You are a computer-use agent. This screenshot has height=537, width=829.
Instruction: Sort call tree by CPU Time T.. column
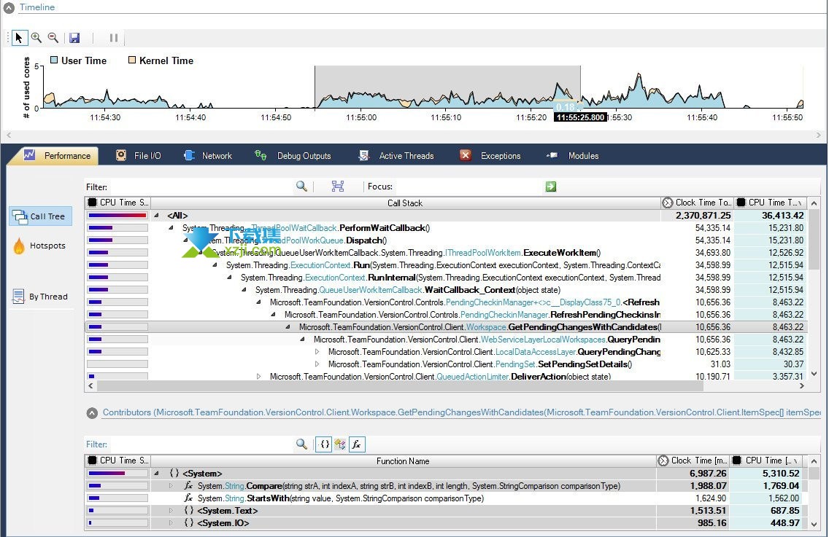[771, 203]
